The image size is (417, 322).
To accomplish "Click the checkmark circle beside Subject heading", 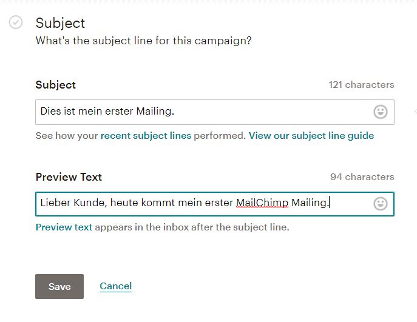I will click(16, 22).
